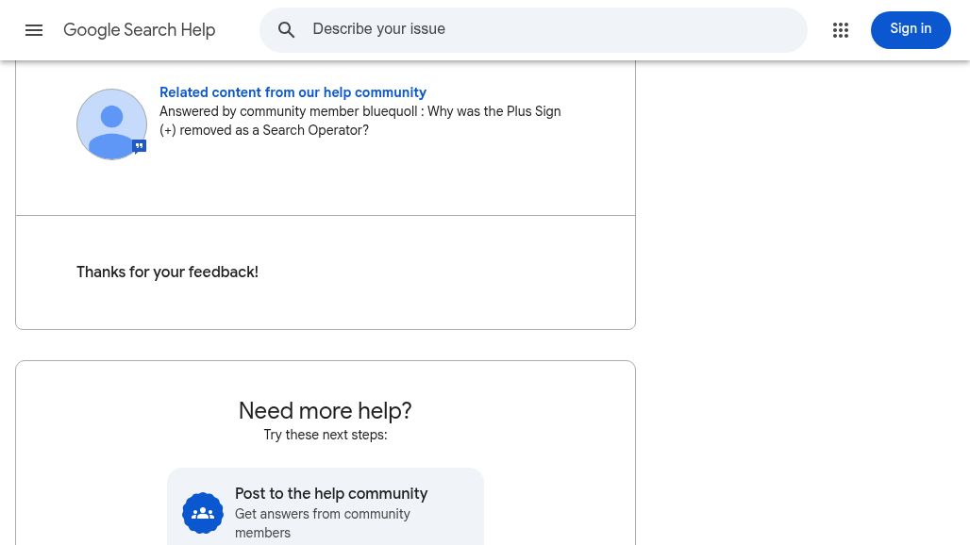Open Related content from our help community
970x545 pixels.
(293, 92)
